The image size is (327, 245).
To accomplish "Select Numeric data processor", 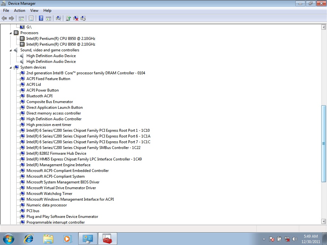I will point(47,205).
